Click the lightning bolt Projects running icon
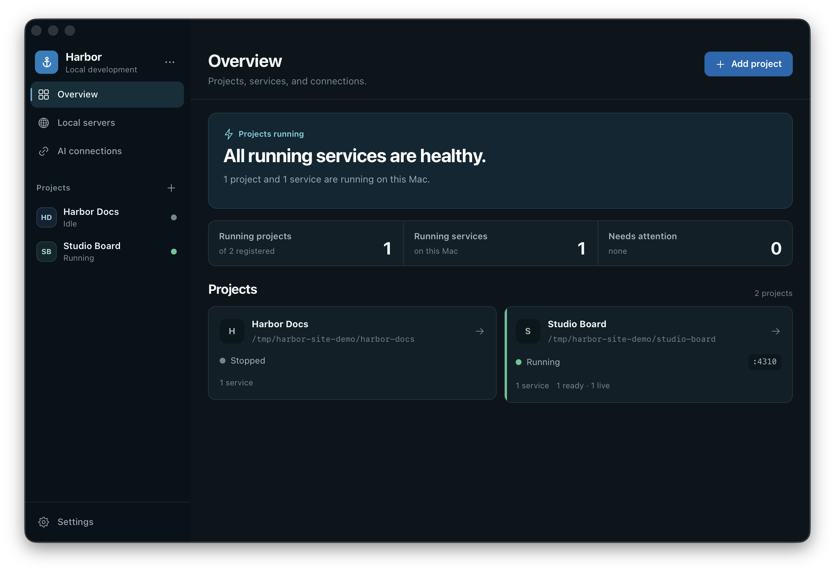The width and height of the screenshot is (835, 573). 228,134
